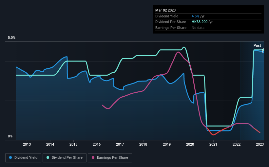
Task: Click the No data earnings value in tooltip
Action: [x=198, y=28]
